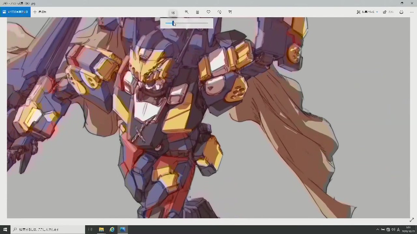Viewport: 417px width, 234px height.
Task: Open the more options ellipsis menu
Action: pos(411,12)
